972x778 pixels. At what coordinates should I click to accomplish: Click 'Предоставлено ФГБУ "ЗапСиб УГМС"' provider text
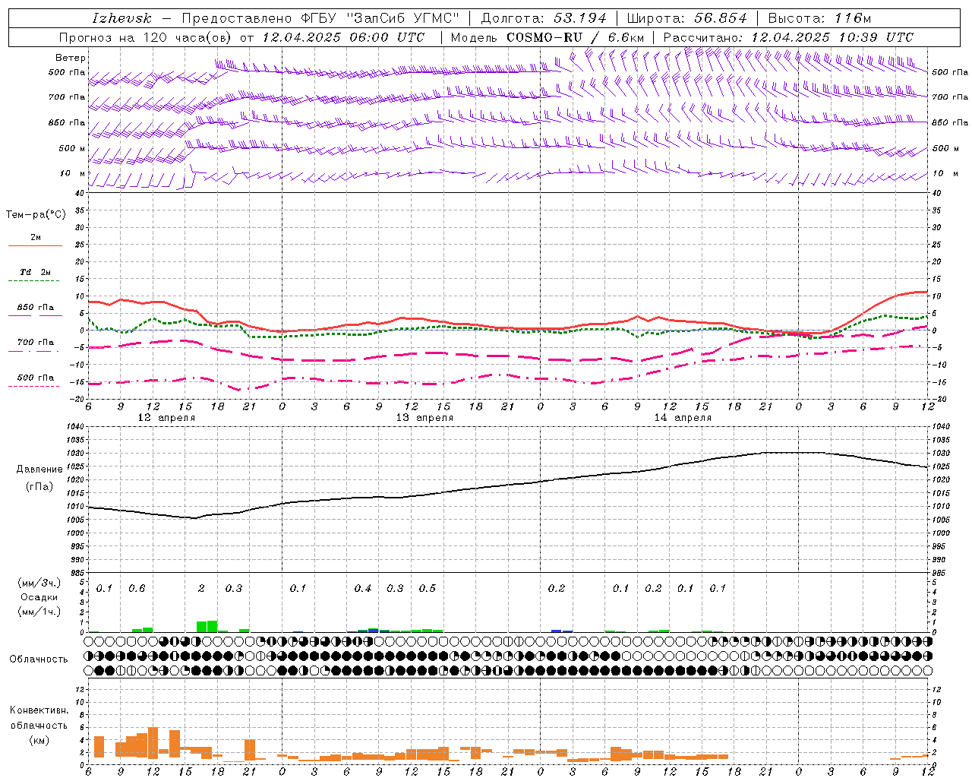coord(321,18)
